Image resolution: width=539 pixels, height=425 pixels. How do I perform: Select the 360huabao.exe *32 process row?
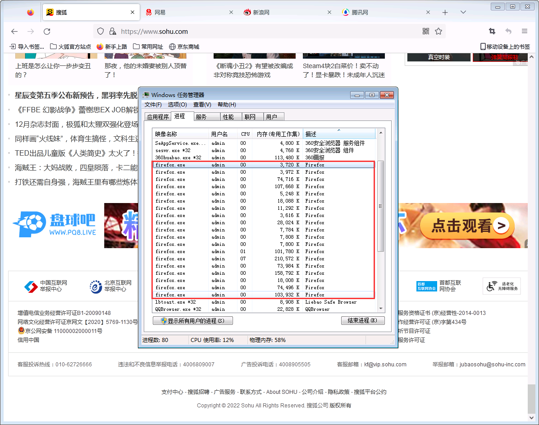[x=264, y=157]
